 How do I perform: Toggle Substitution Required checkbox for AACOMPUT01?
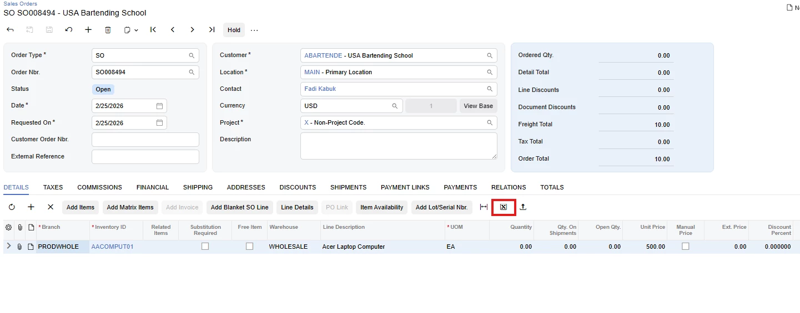pos(205,247)
